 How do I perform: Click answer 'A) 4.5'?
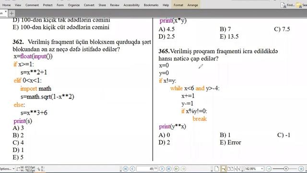point(166,29)
